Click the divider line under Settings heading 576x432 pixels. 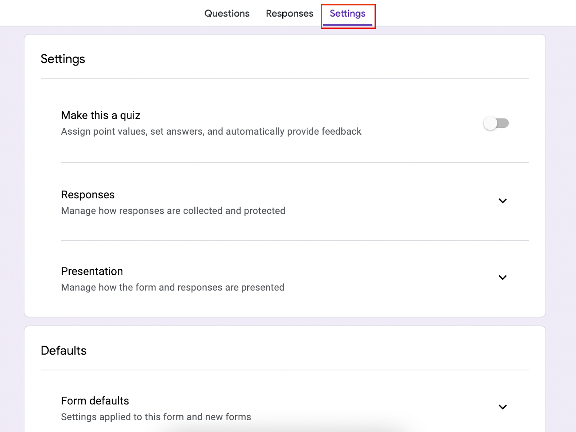tap(284, 78)
